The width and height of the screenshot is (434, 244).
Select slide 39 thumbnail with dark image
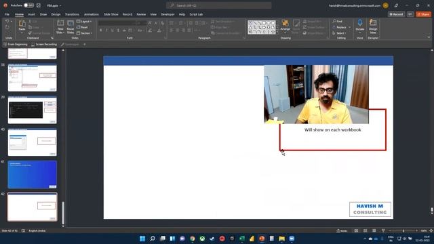coord(33,110)
